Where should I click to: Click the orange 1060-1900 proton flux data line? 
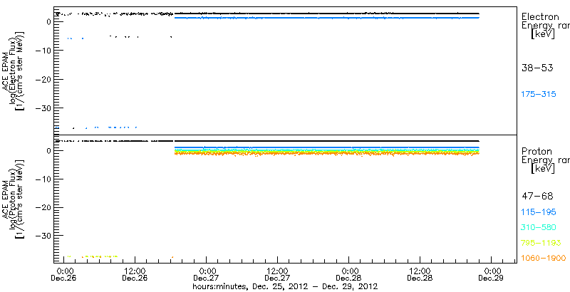pyautogui.click(x=327, y=154)
